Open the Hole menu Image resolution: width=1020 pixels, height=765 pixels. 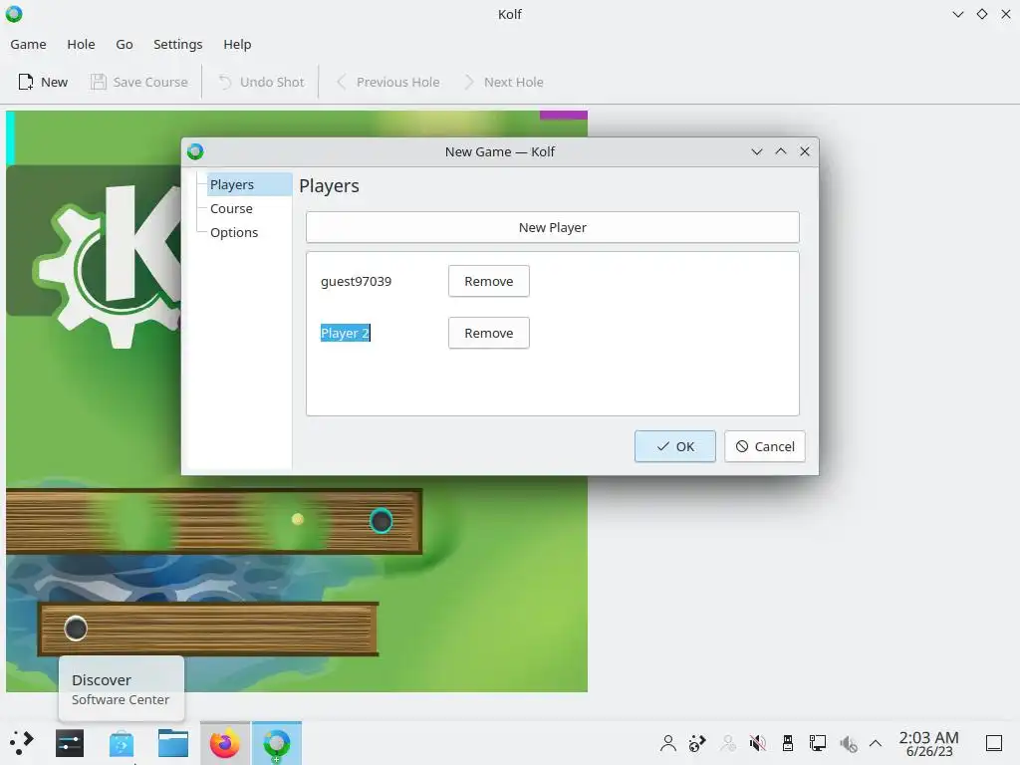coord(81,44)
